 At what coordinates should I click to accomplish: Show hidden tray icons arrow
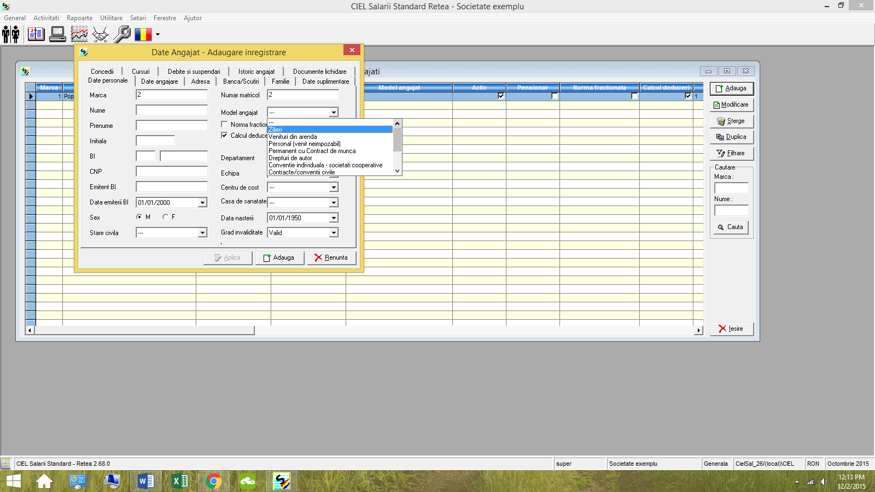(797, 482)
